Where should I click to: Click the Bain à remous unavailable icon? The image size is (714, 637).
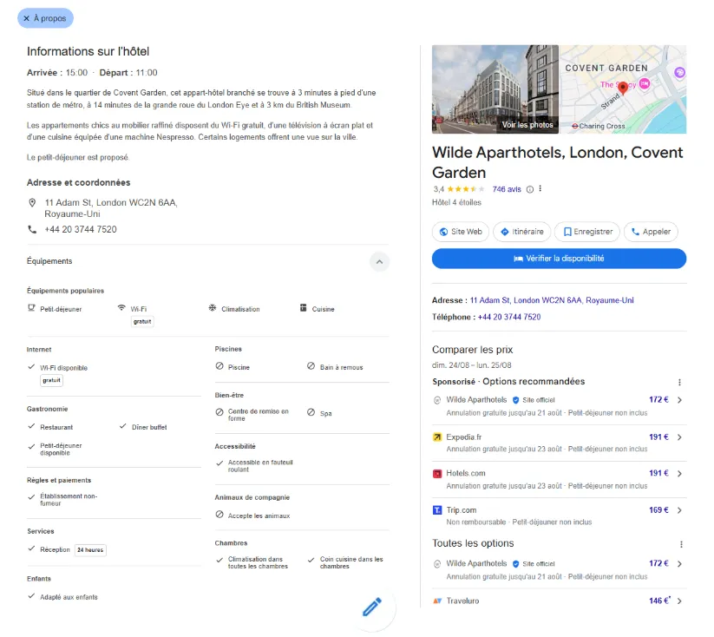(311, 366)
